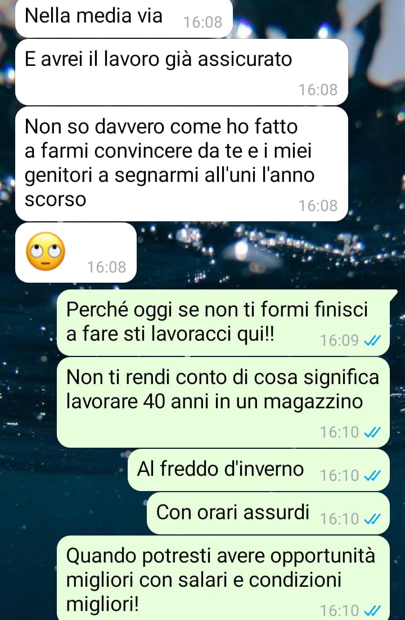
Task: Tap the 16:09 timestamp on sent message
Action: (x=339, y=341)
